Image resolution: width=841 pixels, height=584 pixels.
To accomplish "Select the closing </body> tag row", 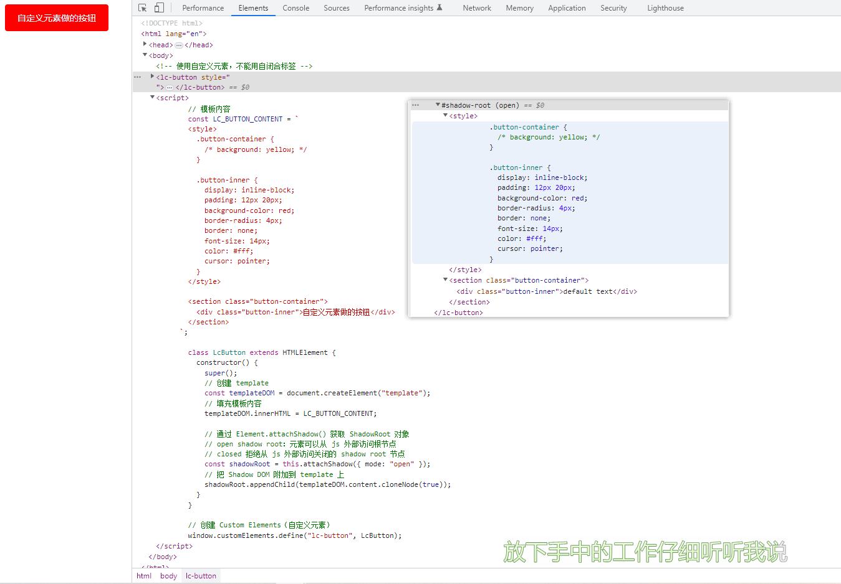I will (x=163, y=557).
